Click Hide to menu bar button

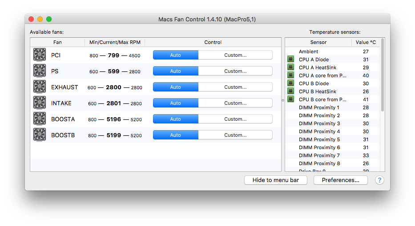(275, 180)
